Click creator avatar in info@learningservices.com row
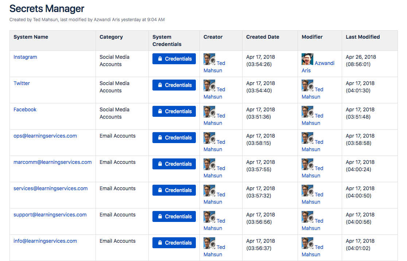The width and height of the screenshot is (407, 261). click(209, 243)
